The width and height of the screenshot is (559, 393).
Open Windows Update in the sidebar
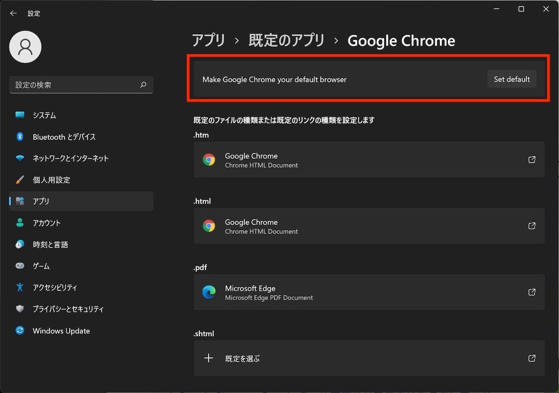click(81, 331)
